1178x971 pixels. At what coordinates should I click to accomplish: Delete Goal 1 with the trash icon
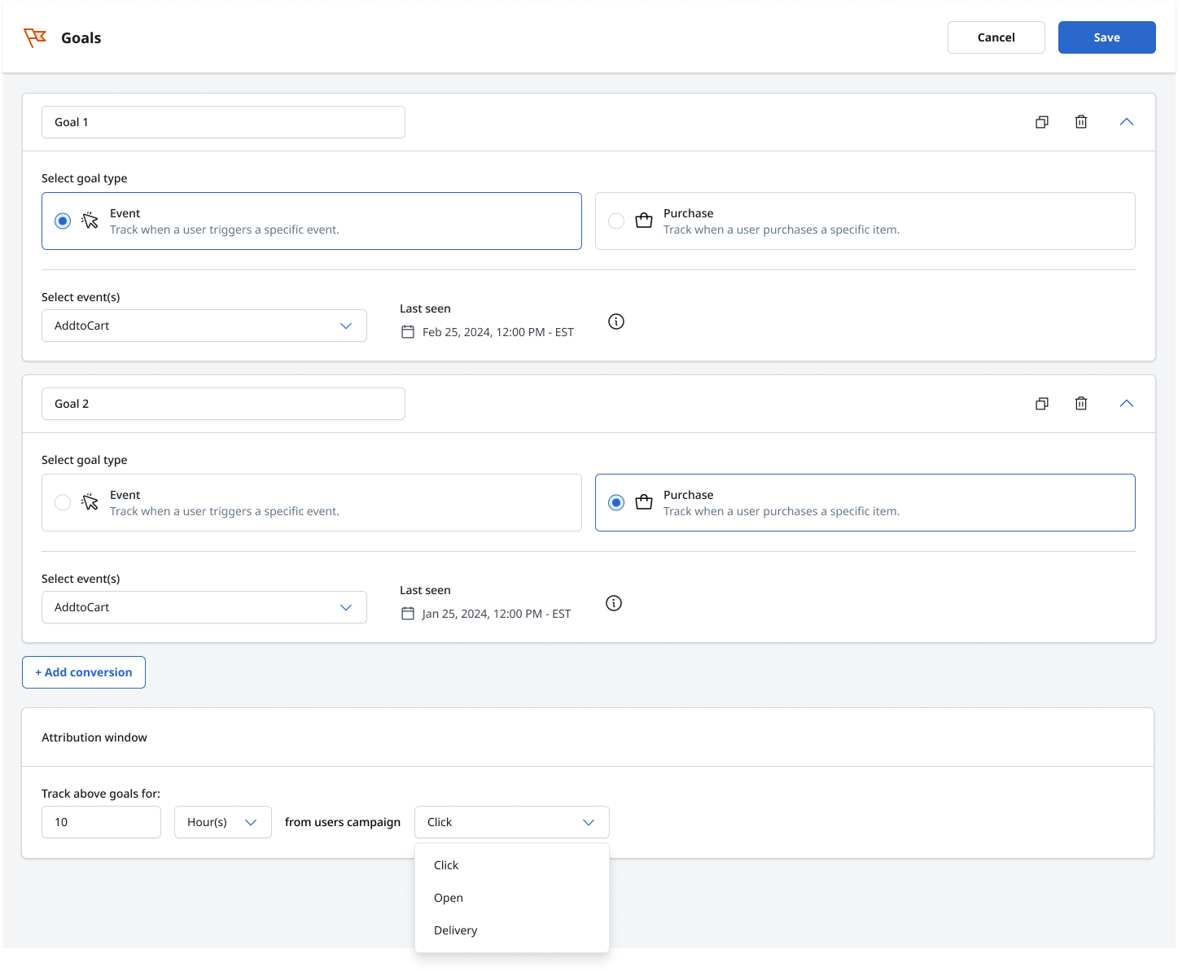click(x=1081, y=122)
